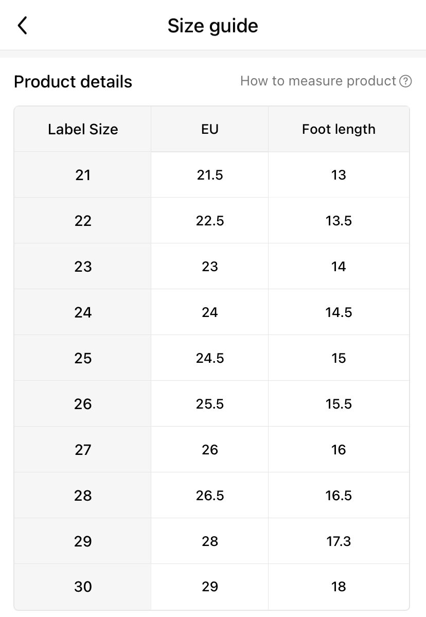426x617 pixels.
Task: Click EU value 23
Action: click(210, 267)
